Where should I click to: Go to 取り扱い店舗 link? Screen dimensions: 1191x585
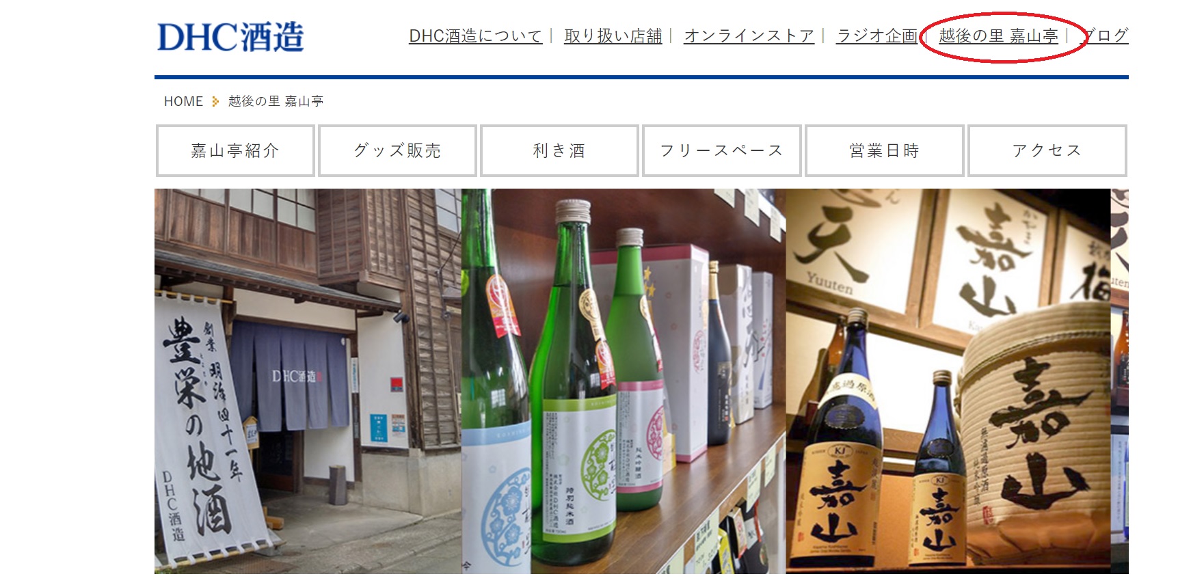pos(613,36)
